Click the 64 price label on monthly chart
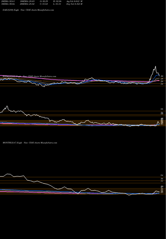The width and height of the screenshot is (166, 239). pos(162,175)
